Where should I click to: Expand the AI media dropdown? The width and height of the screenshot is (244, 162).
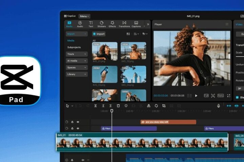point(77,61)
